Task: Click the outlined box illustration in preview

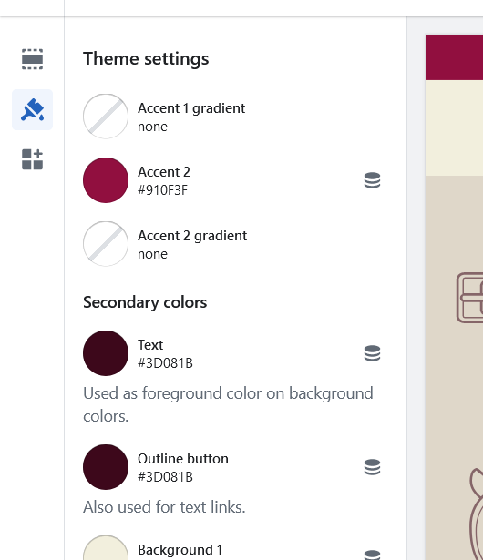Action: [469, 298]
